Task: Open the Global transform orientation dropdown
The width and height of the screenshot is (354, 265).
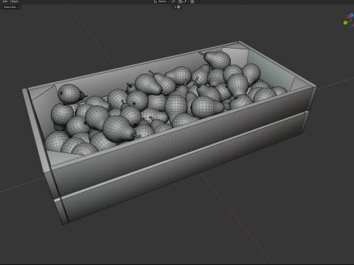Action: point(164,1)
